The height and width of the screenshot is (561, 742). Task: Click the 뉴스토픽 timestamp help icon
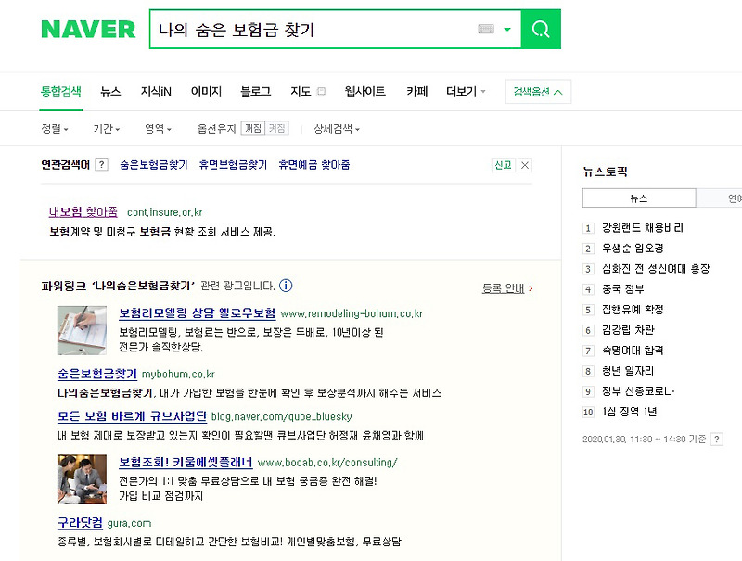pyautogui.click(x=716, y=439)
